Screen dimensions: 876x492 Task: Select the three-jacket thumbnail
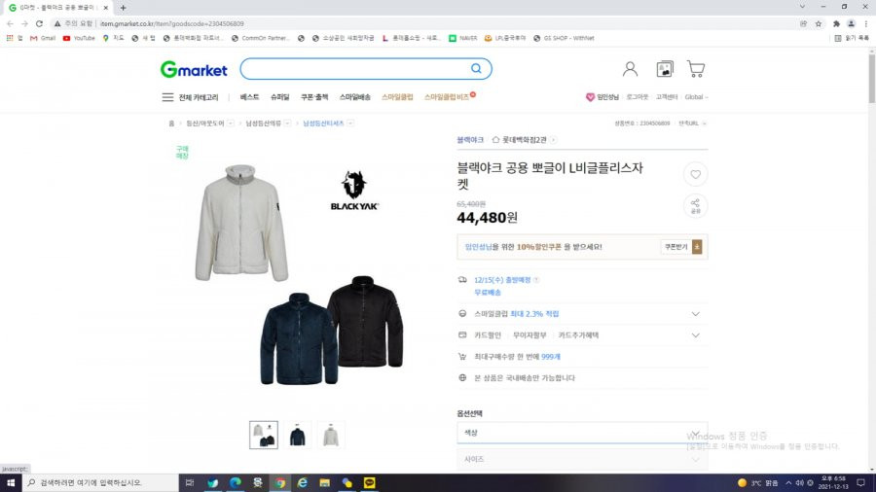coord(264,435)
